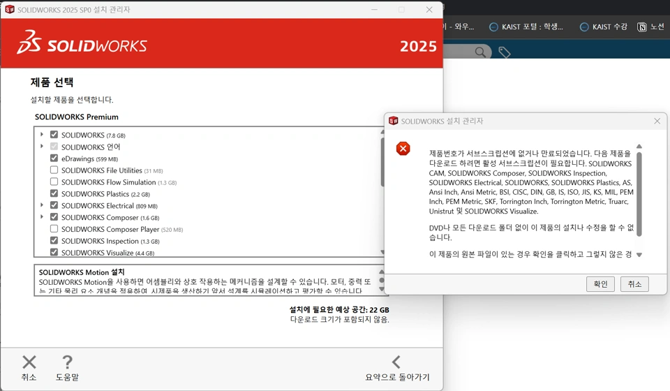Uncheck SOLIDWORKS Visualize checkbox

click(54, 251)
